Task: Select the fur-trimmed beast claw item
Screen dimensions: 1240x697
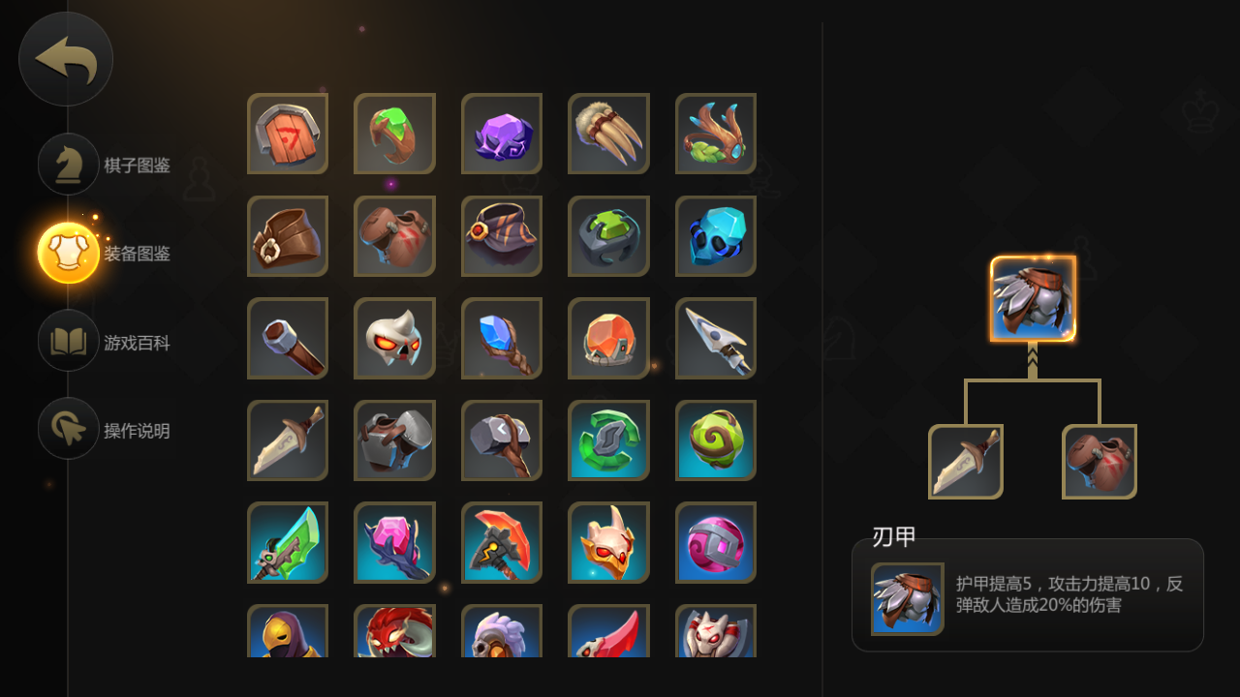Action: click(x=608, y=134)
